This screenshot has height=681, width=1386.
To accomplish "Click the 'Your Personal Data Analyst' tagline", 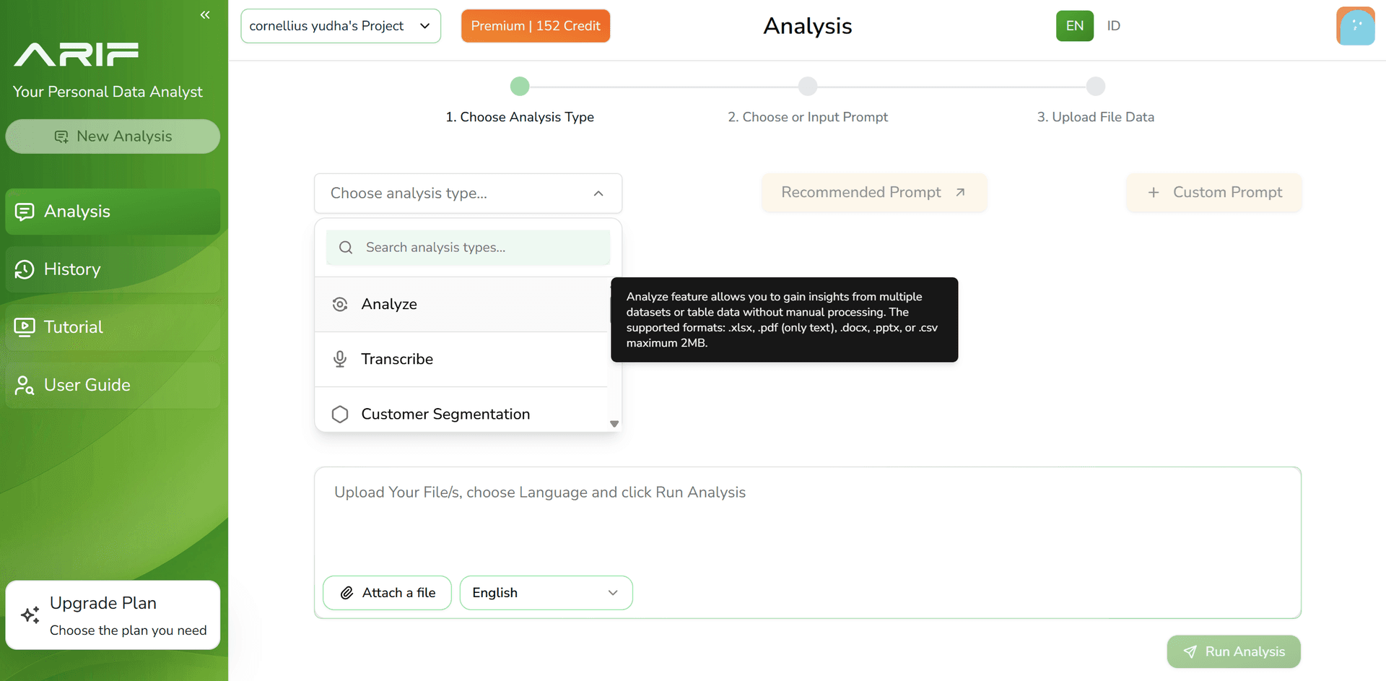I will [108, 92].
